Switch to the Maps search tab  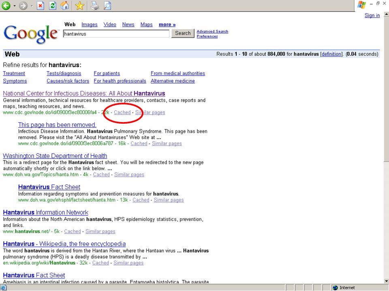click(146, 25)
